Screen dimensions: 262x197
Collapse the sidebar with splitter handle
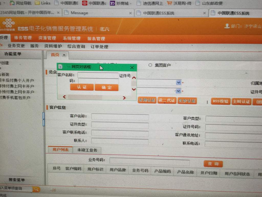click(x=43, y=119)
